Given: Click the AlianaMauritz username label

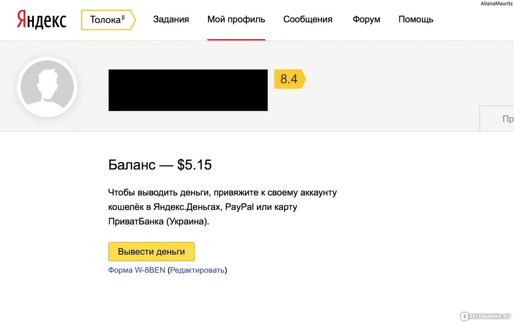Looking at the screenshot, I should click(496, 4).
